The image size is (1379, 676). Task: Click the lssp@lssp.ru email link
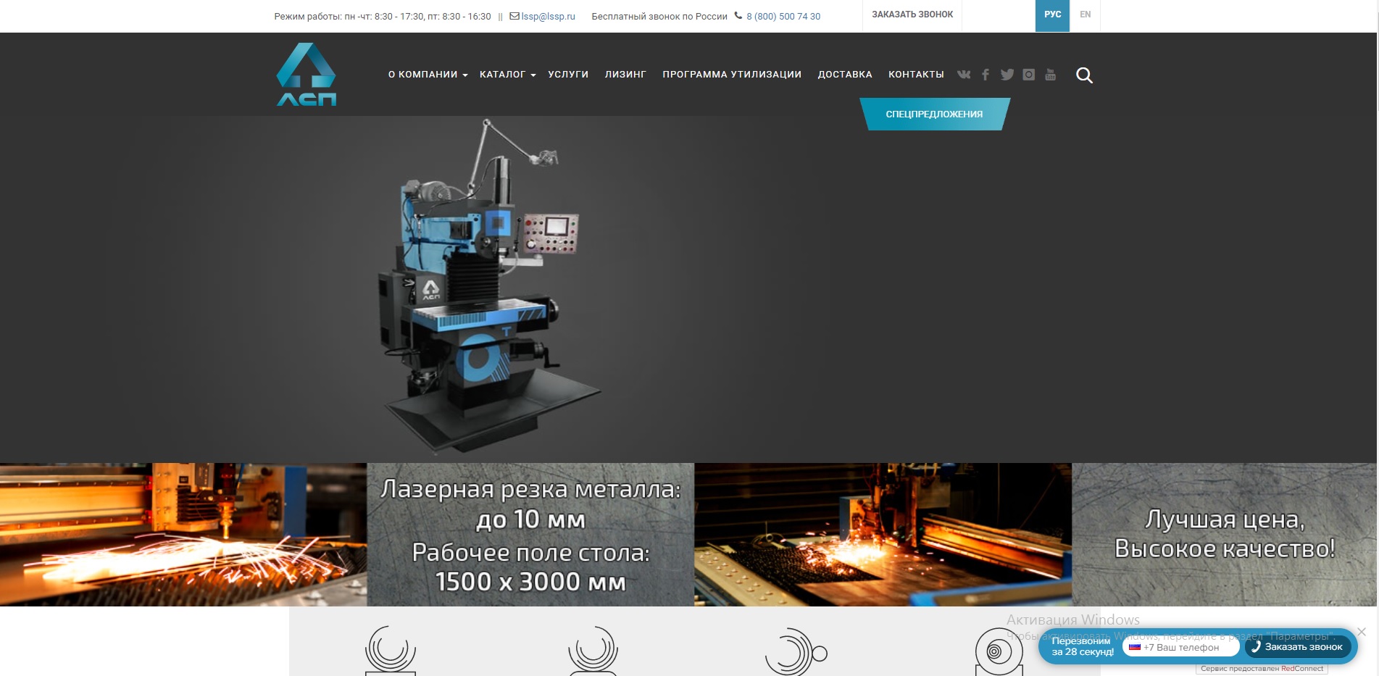[x=548, y=16]
